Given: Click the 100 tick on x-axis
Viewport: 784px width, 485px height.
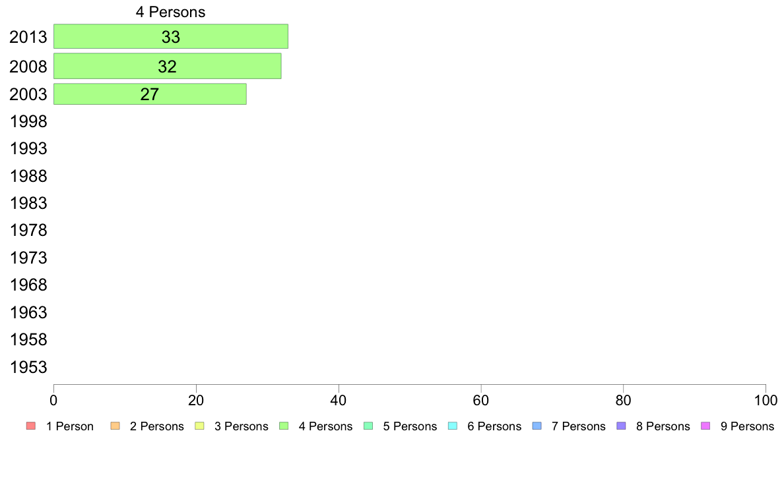Looking at the screenshot, I should pyautogui.click(x=766, y=400).
